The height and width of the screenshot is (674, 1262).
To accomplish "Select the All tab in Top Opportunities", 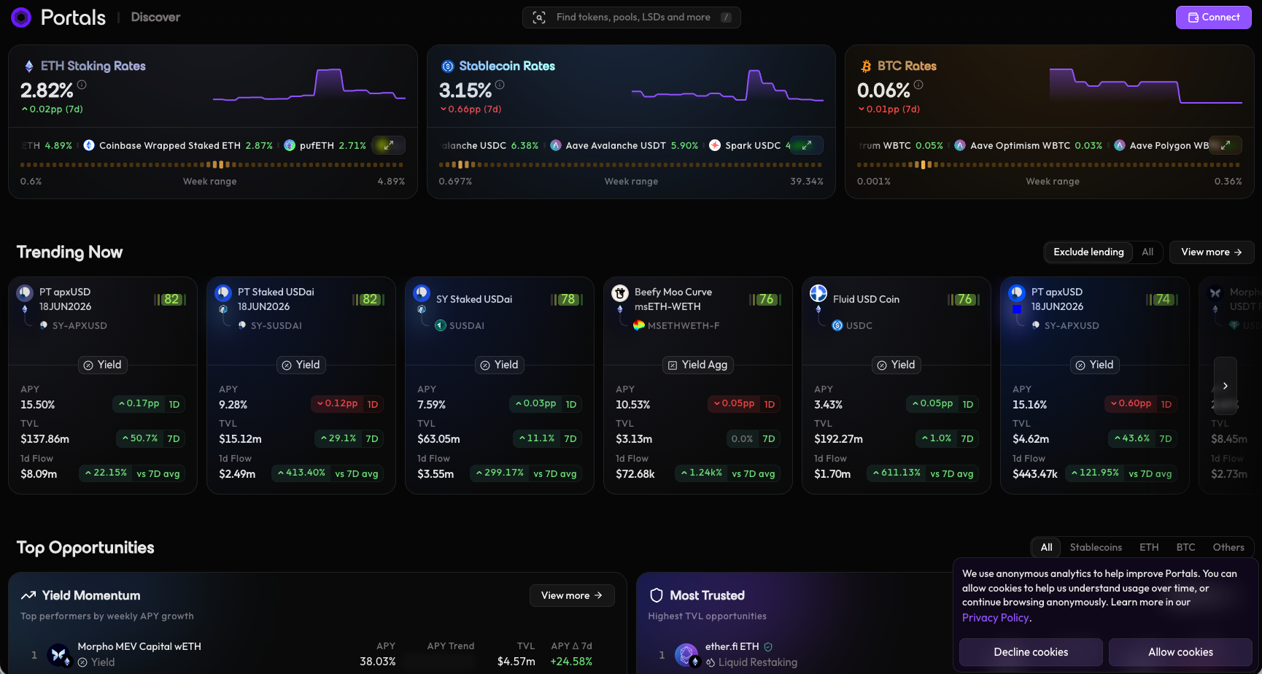I will tap(1046, 547).
